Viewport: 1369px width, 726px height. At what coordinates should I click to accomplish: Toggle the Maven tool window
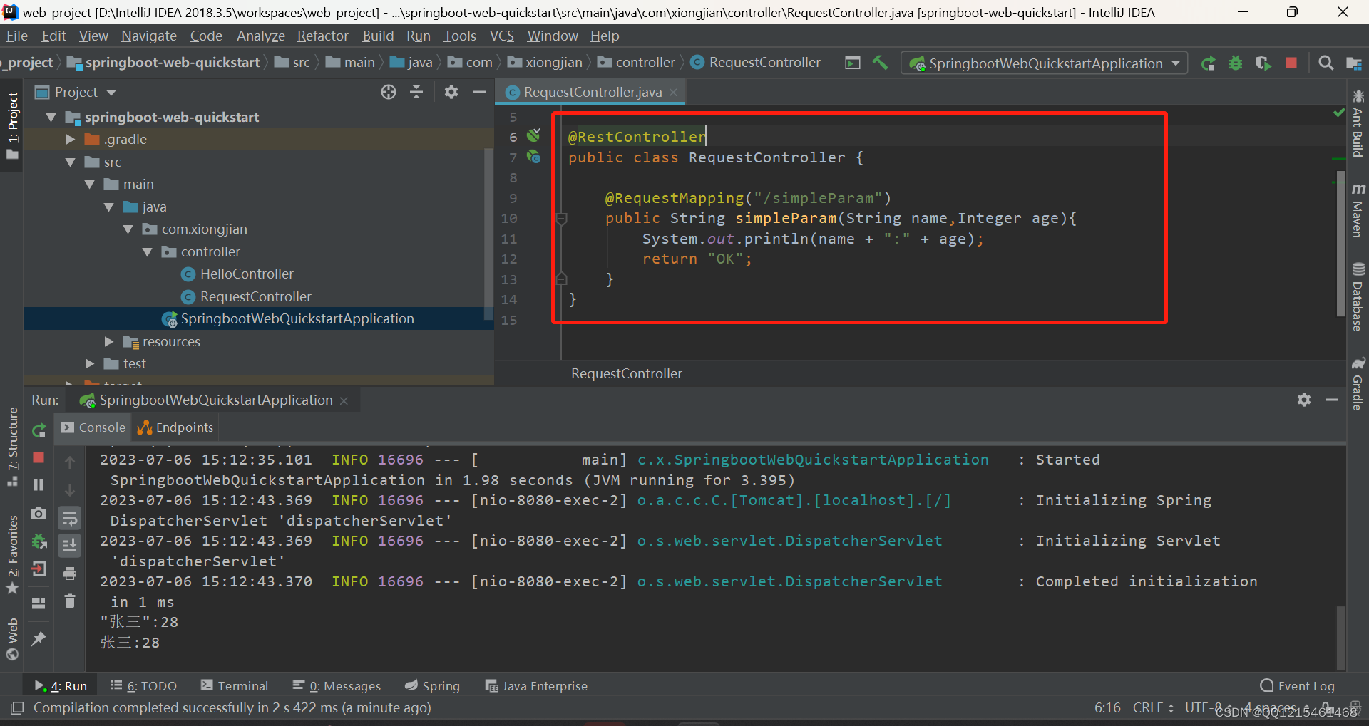coord(1358,209)
